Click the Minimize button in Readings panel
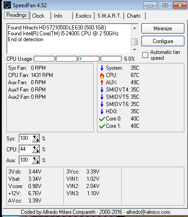Screen dimensions: 188x217 [163, 29]
